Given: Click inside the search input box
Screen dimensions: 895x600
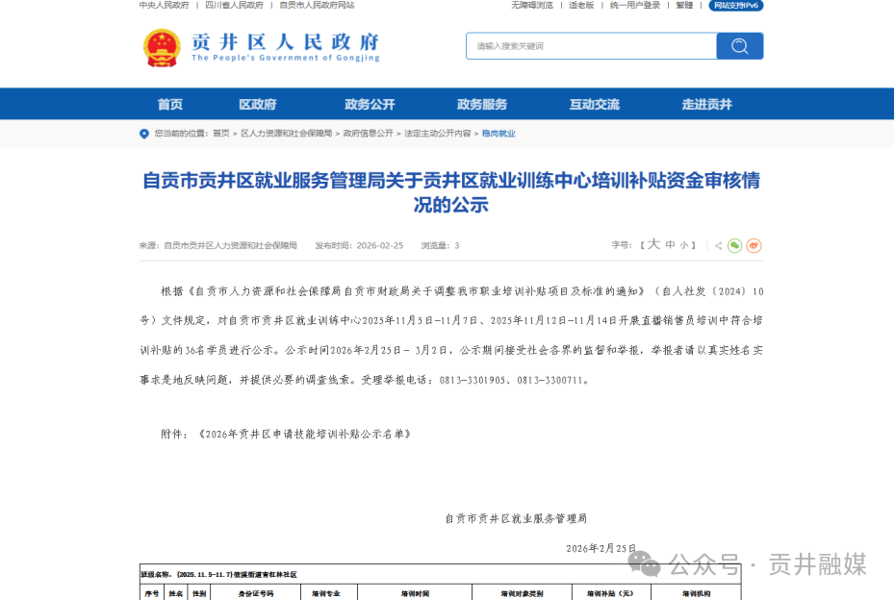Looking at the screenshot, I should [587, 45].
